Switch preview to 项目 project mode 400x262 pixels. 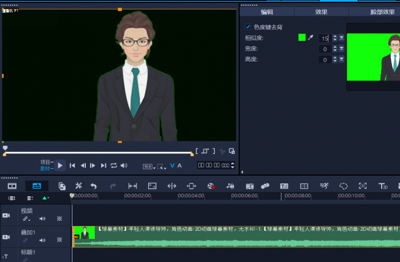[45, 162]
